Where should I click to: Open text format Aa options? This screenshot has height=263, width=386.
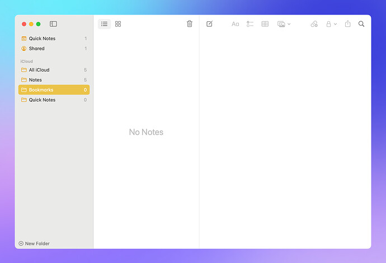click(x=236, y=24)
